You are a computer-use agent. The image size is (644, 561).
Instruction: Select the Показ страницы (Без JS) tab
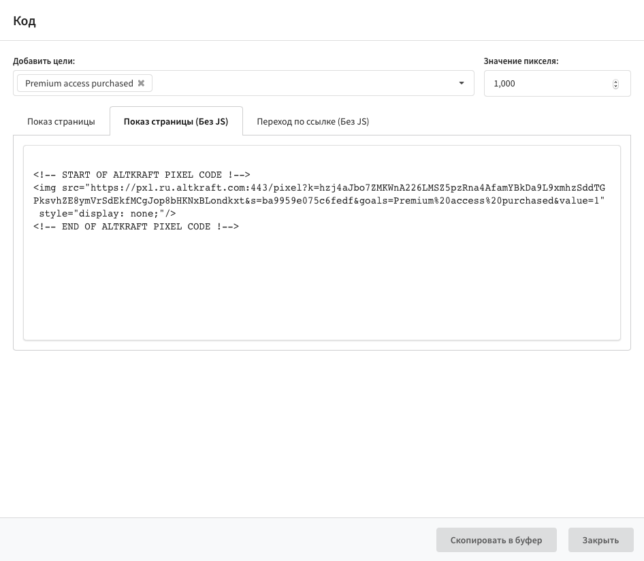(176, 122)
